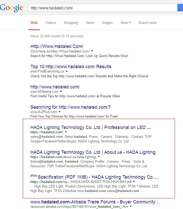Click the blue search button
The height and width of the screenshot is (209, 183).
[x=180, y=8]
